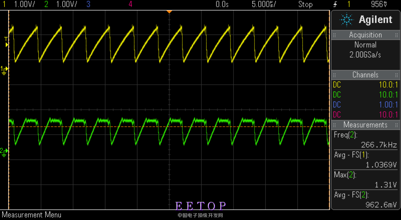Click grip dots left of Acquisition header
The image size is (401, 220).
click(x=334, y=35)
